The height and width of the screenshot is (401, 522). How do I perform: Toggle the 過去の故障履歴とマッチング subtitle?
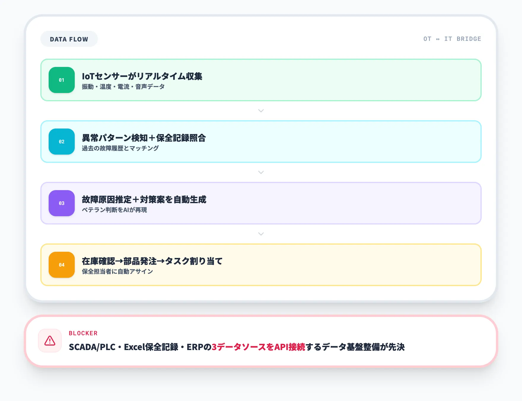pyautogui.click(x=120, y=148)
